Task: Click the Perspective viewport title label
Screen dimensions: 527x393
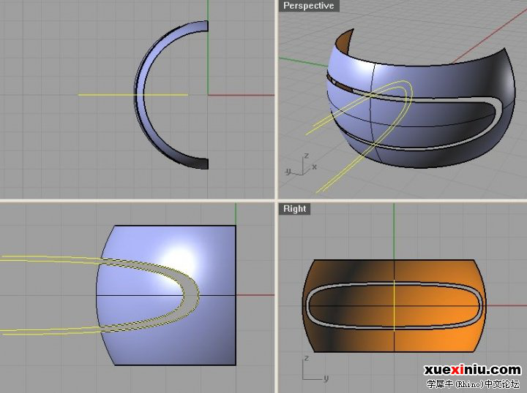Action: coord(309,6)
